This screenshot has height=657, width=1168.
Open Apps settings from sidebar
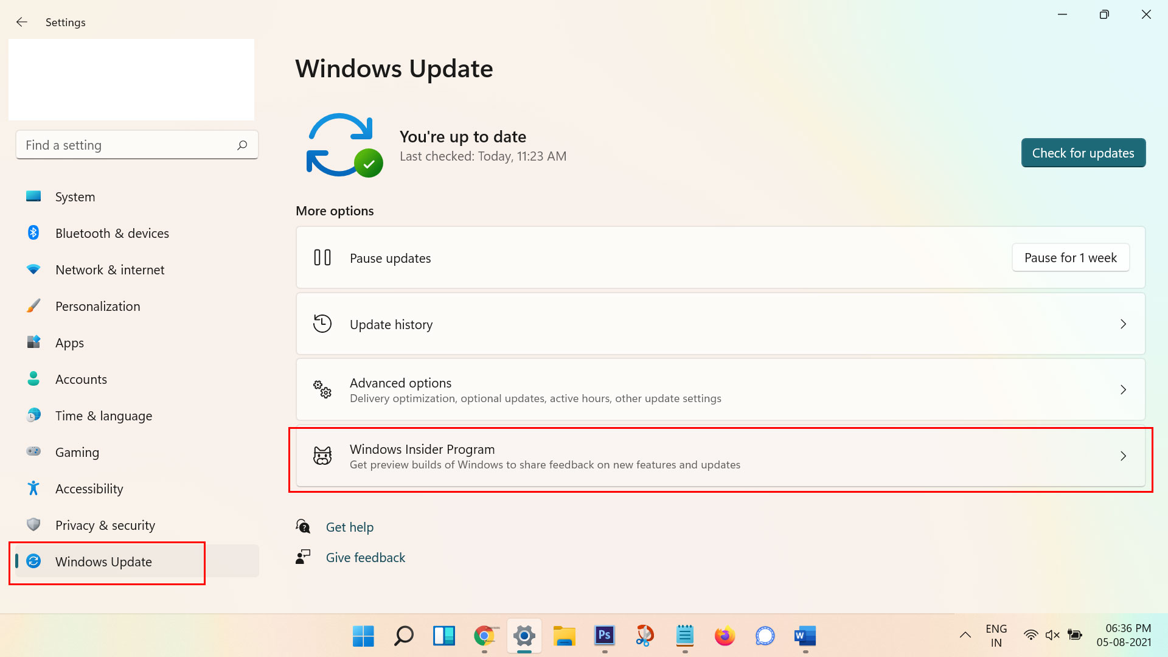69,342
